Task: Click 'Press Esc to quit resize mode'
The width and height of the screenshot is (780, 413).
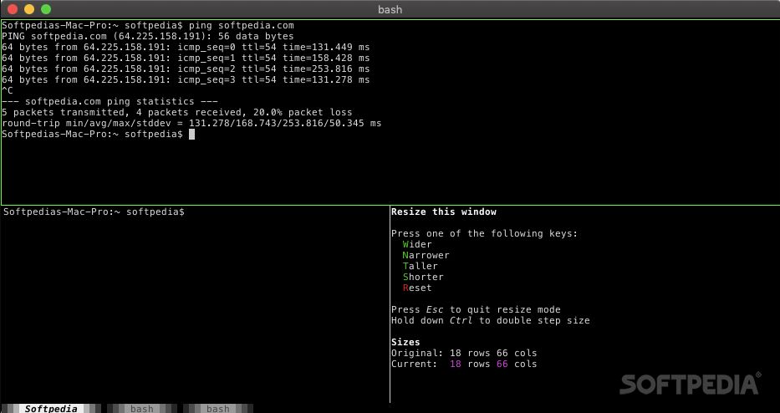Action: (x=476, y=310)
